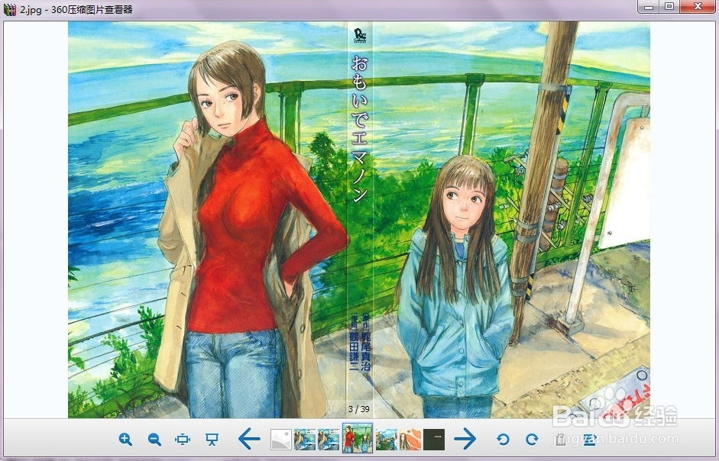
Task: Open the orange-background portrait thumbnail
Action: pos(410,439)
